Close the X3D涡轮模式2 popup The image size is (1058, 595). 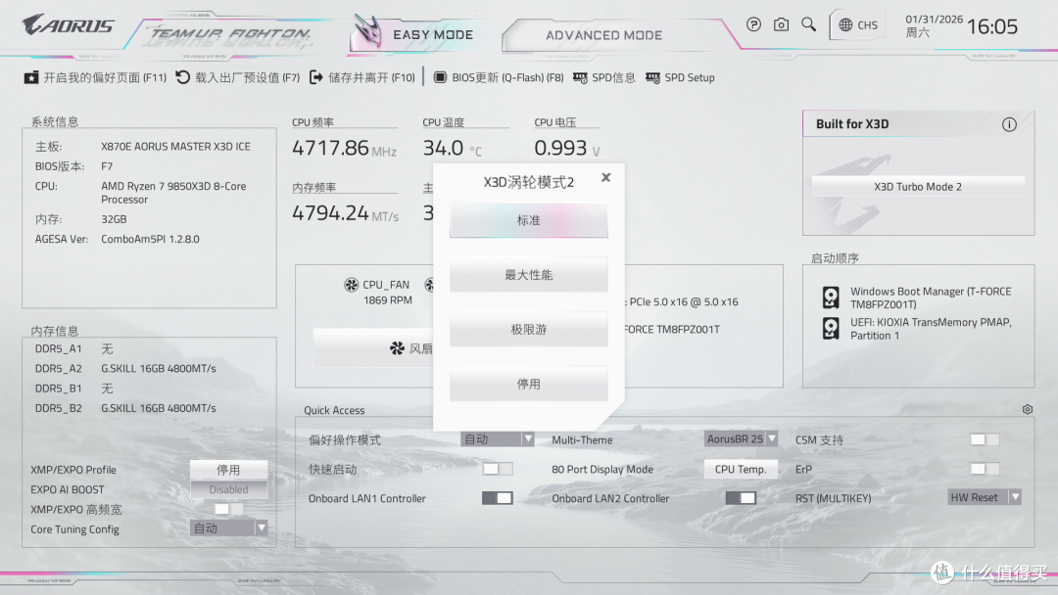coord(606,177)
